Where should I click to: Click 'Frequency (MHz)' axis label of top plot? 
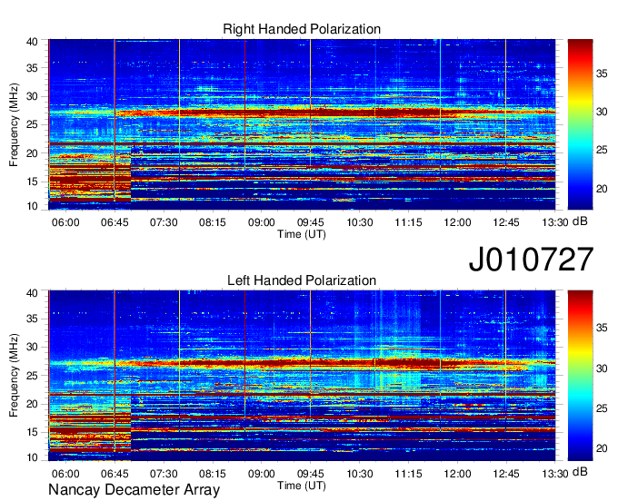(x=14, y=124)
